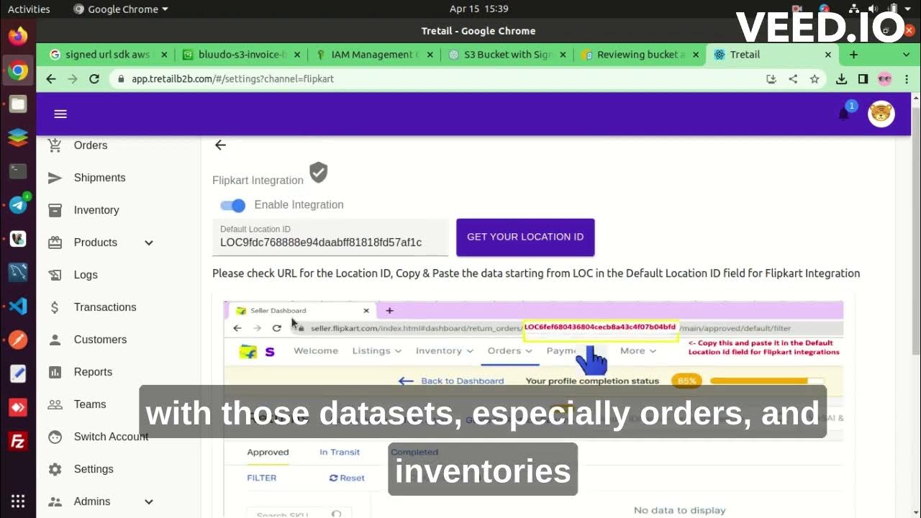The image size is (921, 518).
Task: Click the GET YOUR LOCATION ID button
Action: tap(525, 237)
